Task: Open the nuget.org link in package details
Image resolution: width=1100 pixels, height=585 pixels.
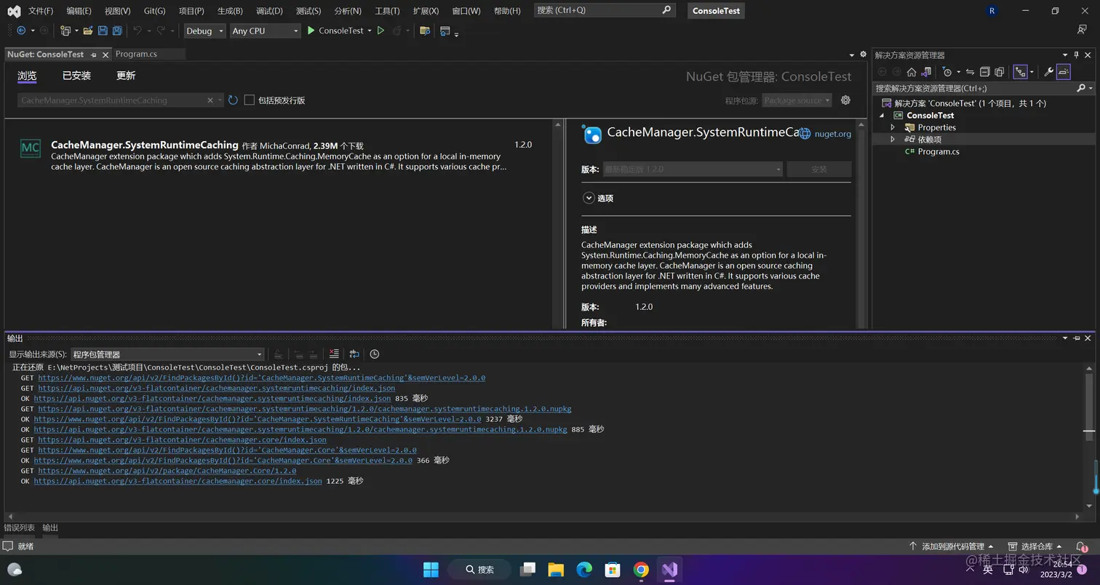Action: pos(832,134)
